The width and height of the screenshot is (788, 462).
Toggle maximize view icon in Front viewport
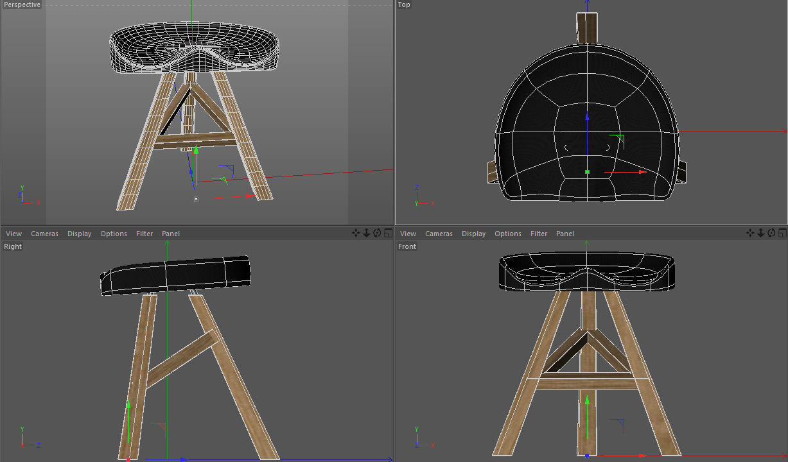[x=782, y=233]
